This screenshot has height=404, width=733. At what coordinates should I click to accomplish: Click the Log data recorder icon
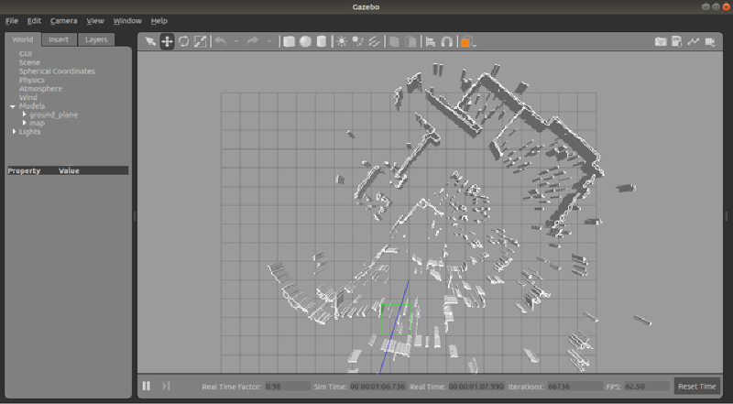pos(676,41)
